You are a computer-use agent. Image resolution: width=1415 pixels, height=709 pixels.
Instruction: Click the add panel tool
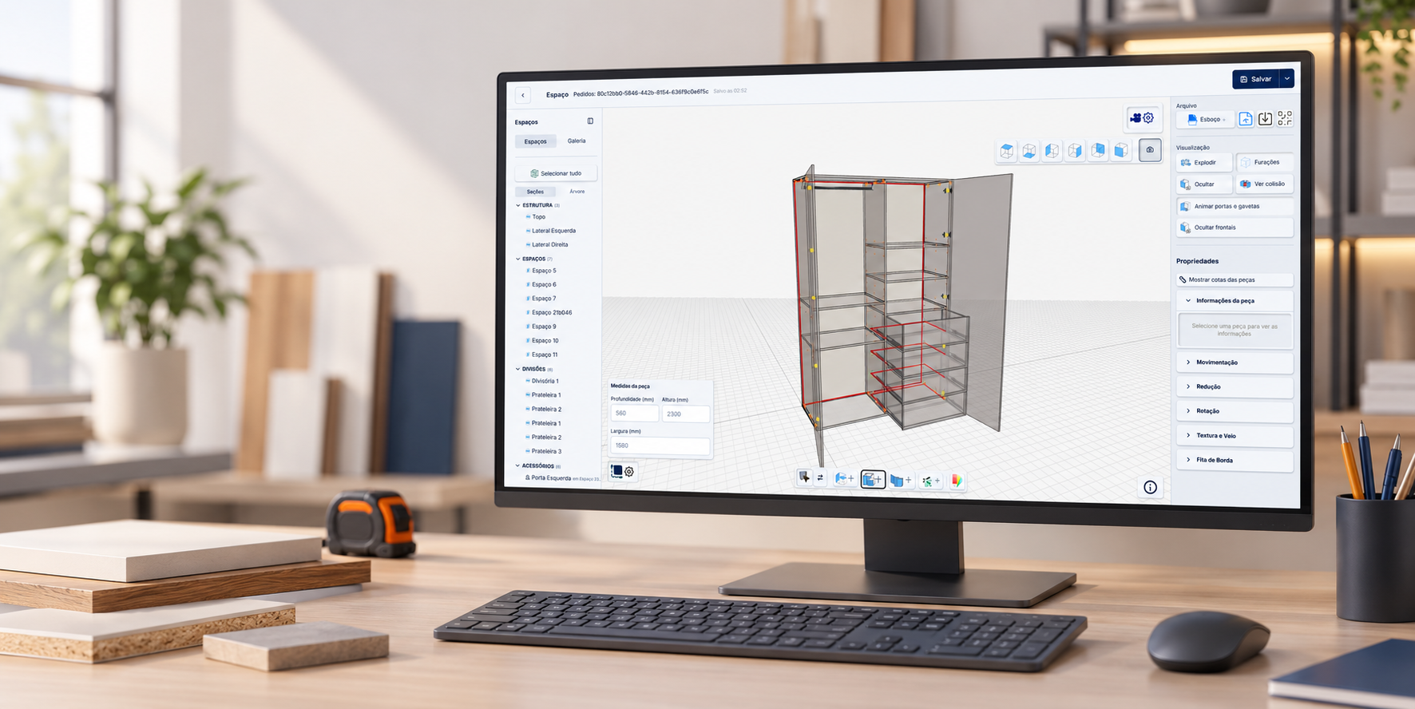point(901,481)
